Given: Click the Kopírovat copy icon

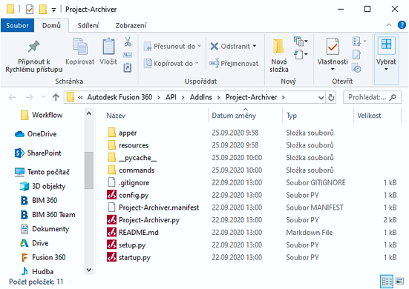Looking at the screenshot, I should [x=80, y=47].
